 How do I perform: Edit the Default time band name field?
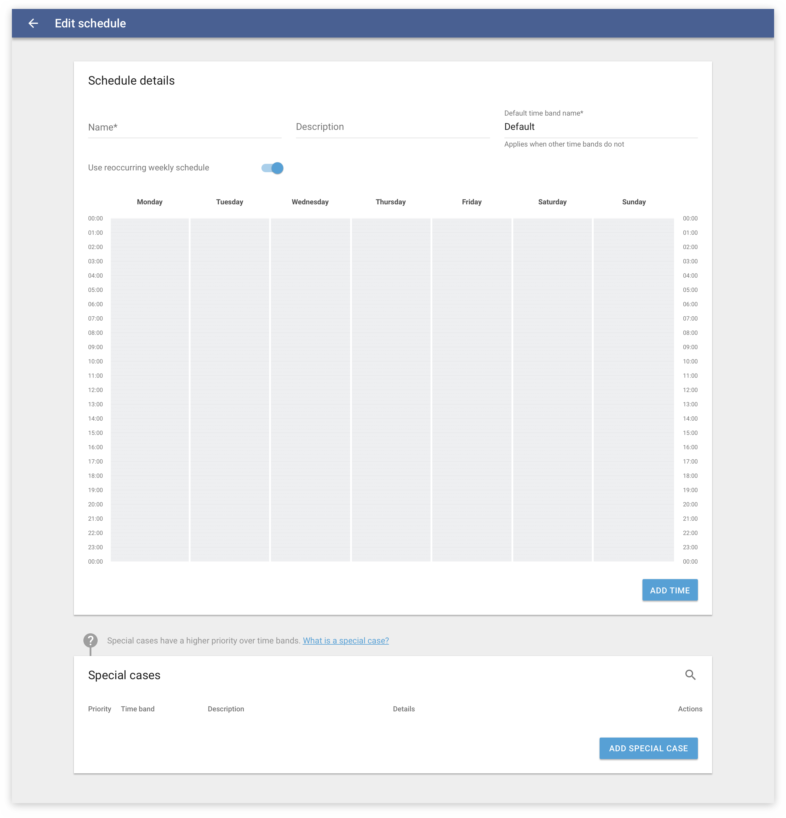pyautogui.click(x=601, y=127)
